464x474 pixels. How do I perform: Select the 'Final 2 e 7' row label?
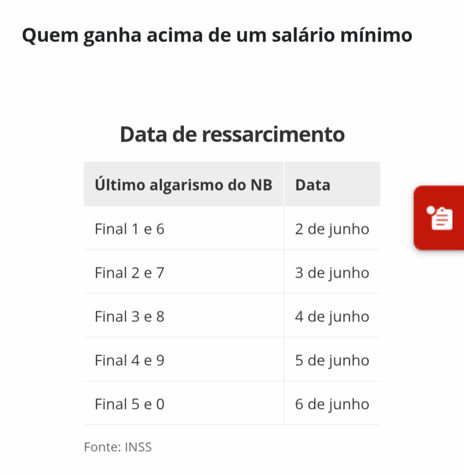[x=130, y=273]
